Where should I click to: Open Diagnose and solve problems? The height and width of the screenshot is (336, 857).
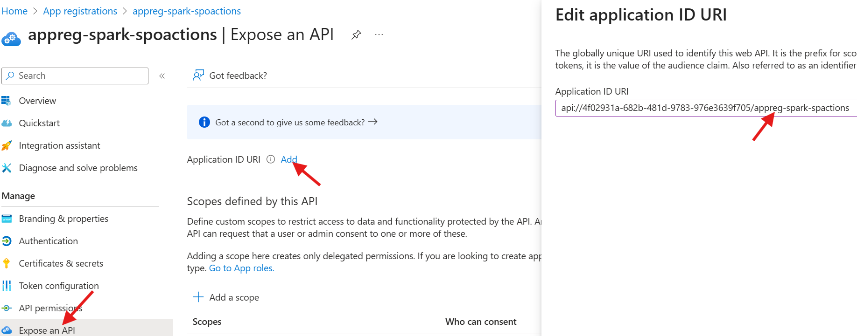point(78,168)
